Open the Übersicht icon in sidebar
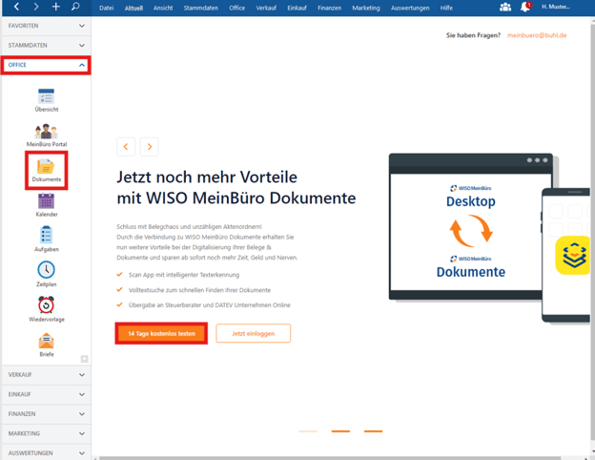Image resolution: width=595 pixels, height=460 pixels. point(46,97)
